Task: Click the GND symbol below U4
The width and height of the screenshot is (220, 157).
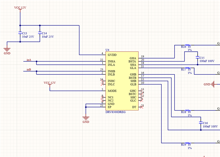Action: [86, 119]
